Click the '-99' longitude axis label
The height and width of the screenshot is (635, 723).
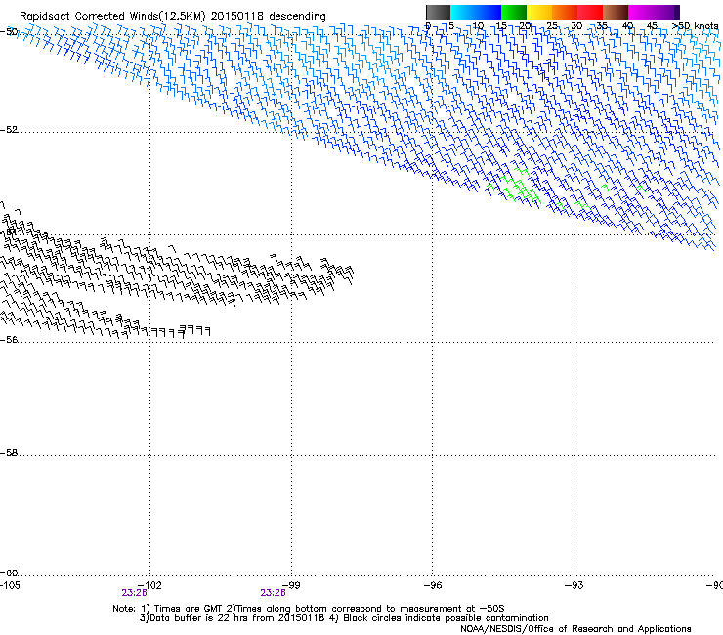click(x=291, y=585)
